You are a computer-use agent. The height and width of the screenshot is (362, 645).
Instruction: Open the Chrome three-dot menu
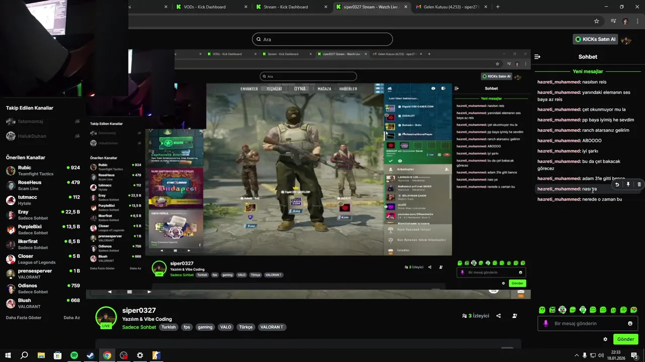pos(638,21)
